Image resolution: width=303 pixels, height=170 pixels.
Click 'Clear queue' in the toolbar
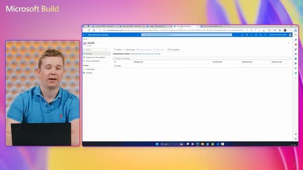click(x=159, y=50)
